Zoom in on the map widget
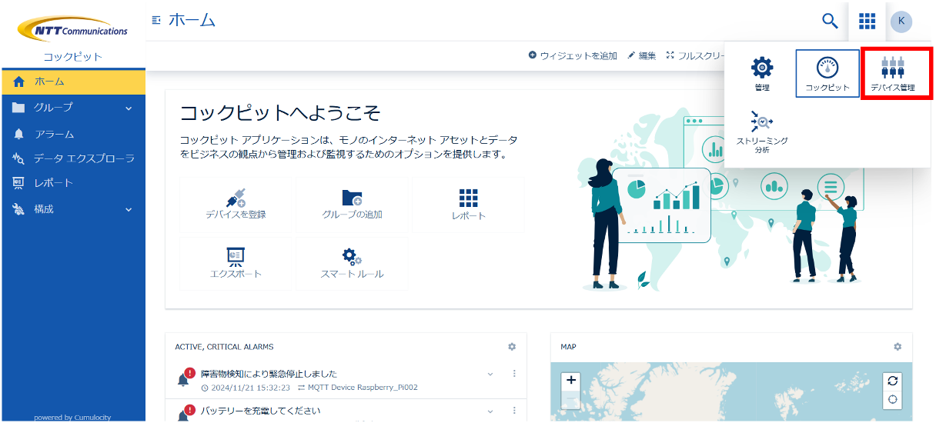 tap(570, 381)
